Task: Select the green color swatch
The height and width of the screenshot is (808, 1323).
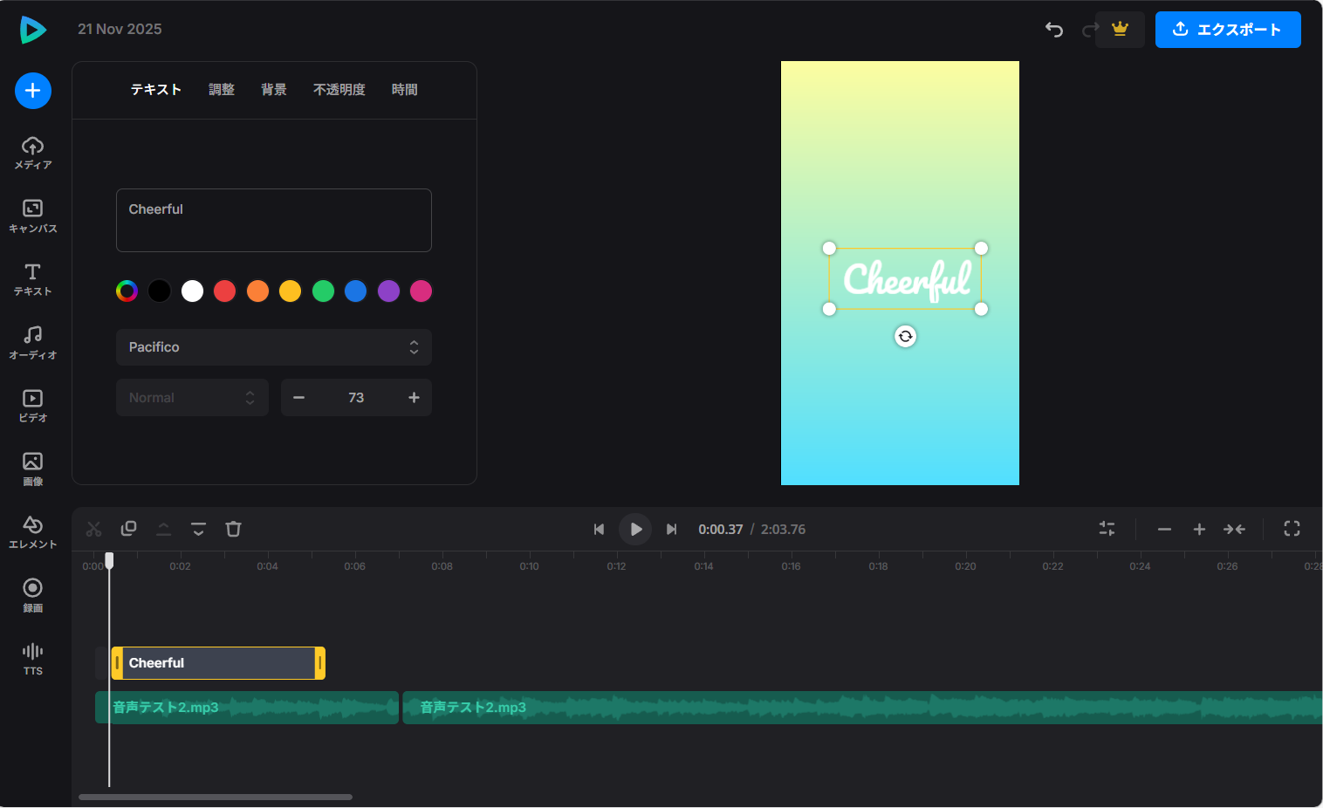Action: (x=323, y=291)
